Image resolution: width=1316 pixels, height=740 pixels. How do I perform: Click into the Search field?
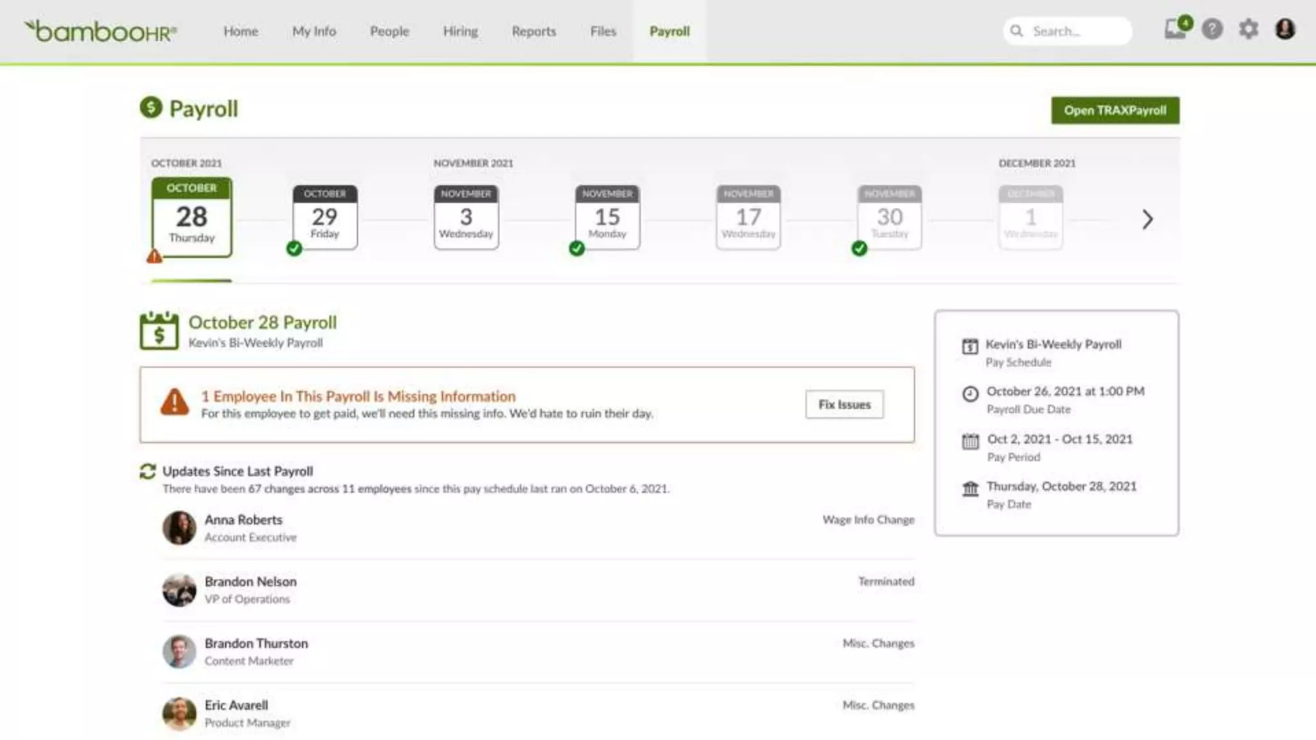1073,31
